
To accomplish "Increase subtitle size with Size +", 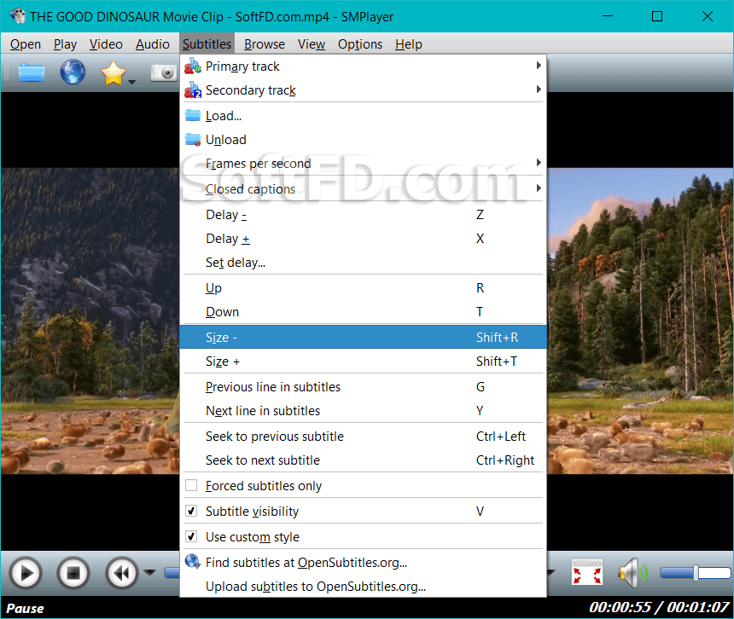I will 364,361.
